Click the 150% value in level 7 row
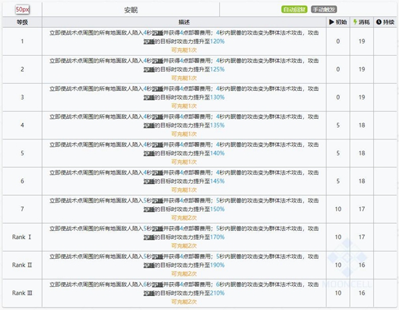Screen dimensions: 399x310 pyautogui.click(x=217, y=208)
